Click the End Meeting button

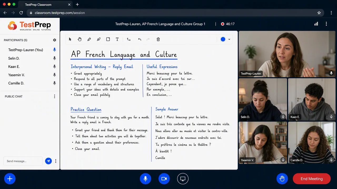click(312, 179)
